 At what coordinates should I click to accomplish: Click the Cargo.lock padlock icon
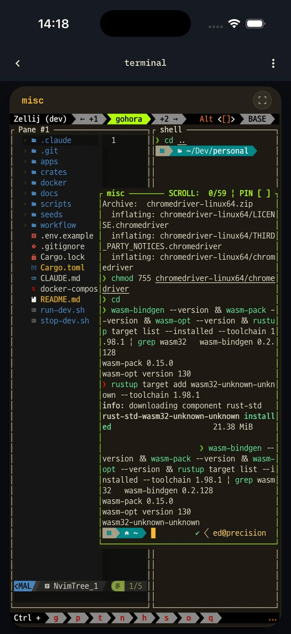(x=34, y=257)
